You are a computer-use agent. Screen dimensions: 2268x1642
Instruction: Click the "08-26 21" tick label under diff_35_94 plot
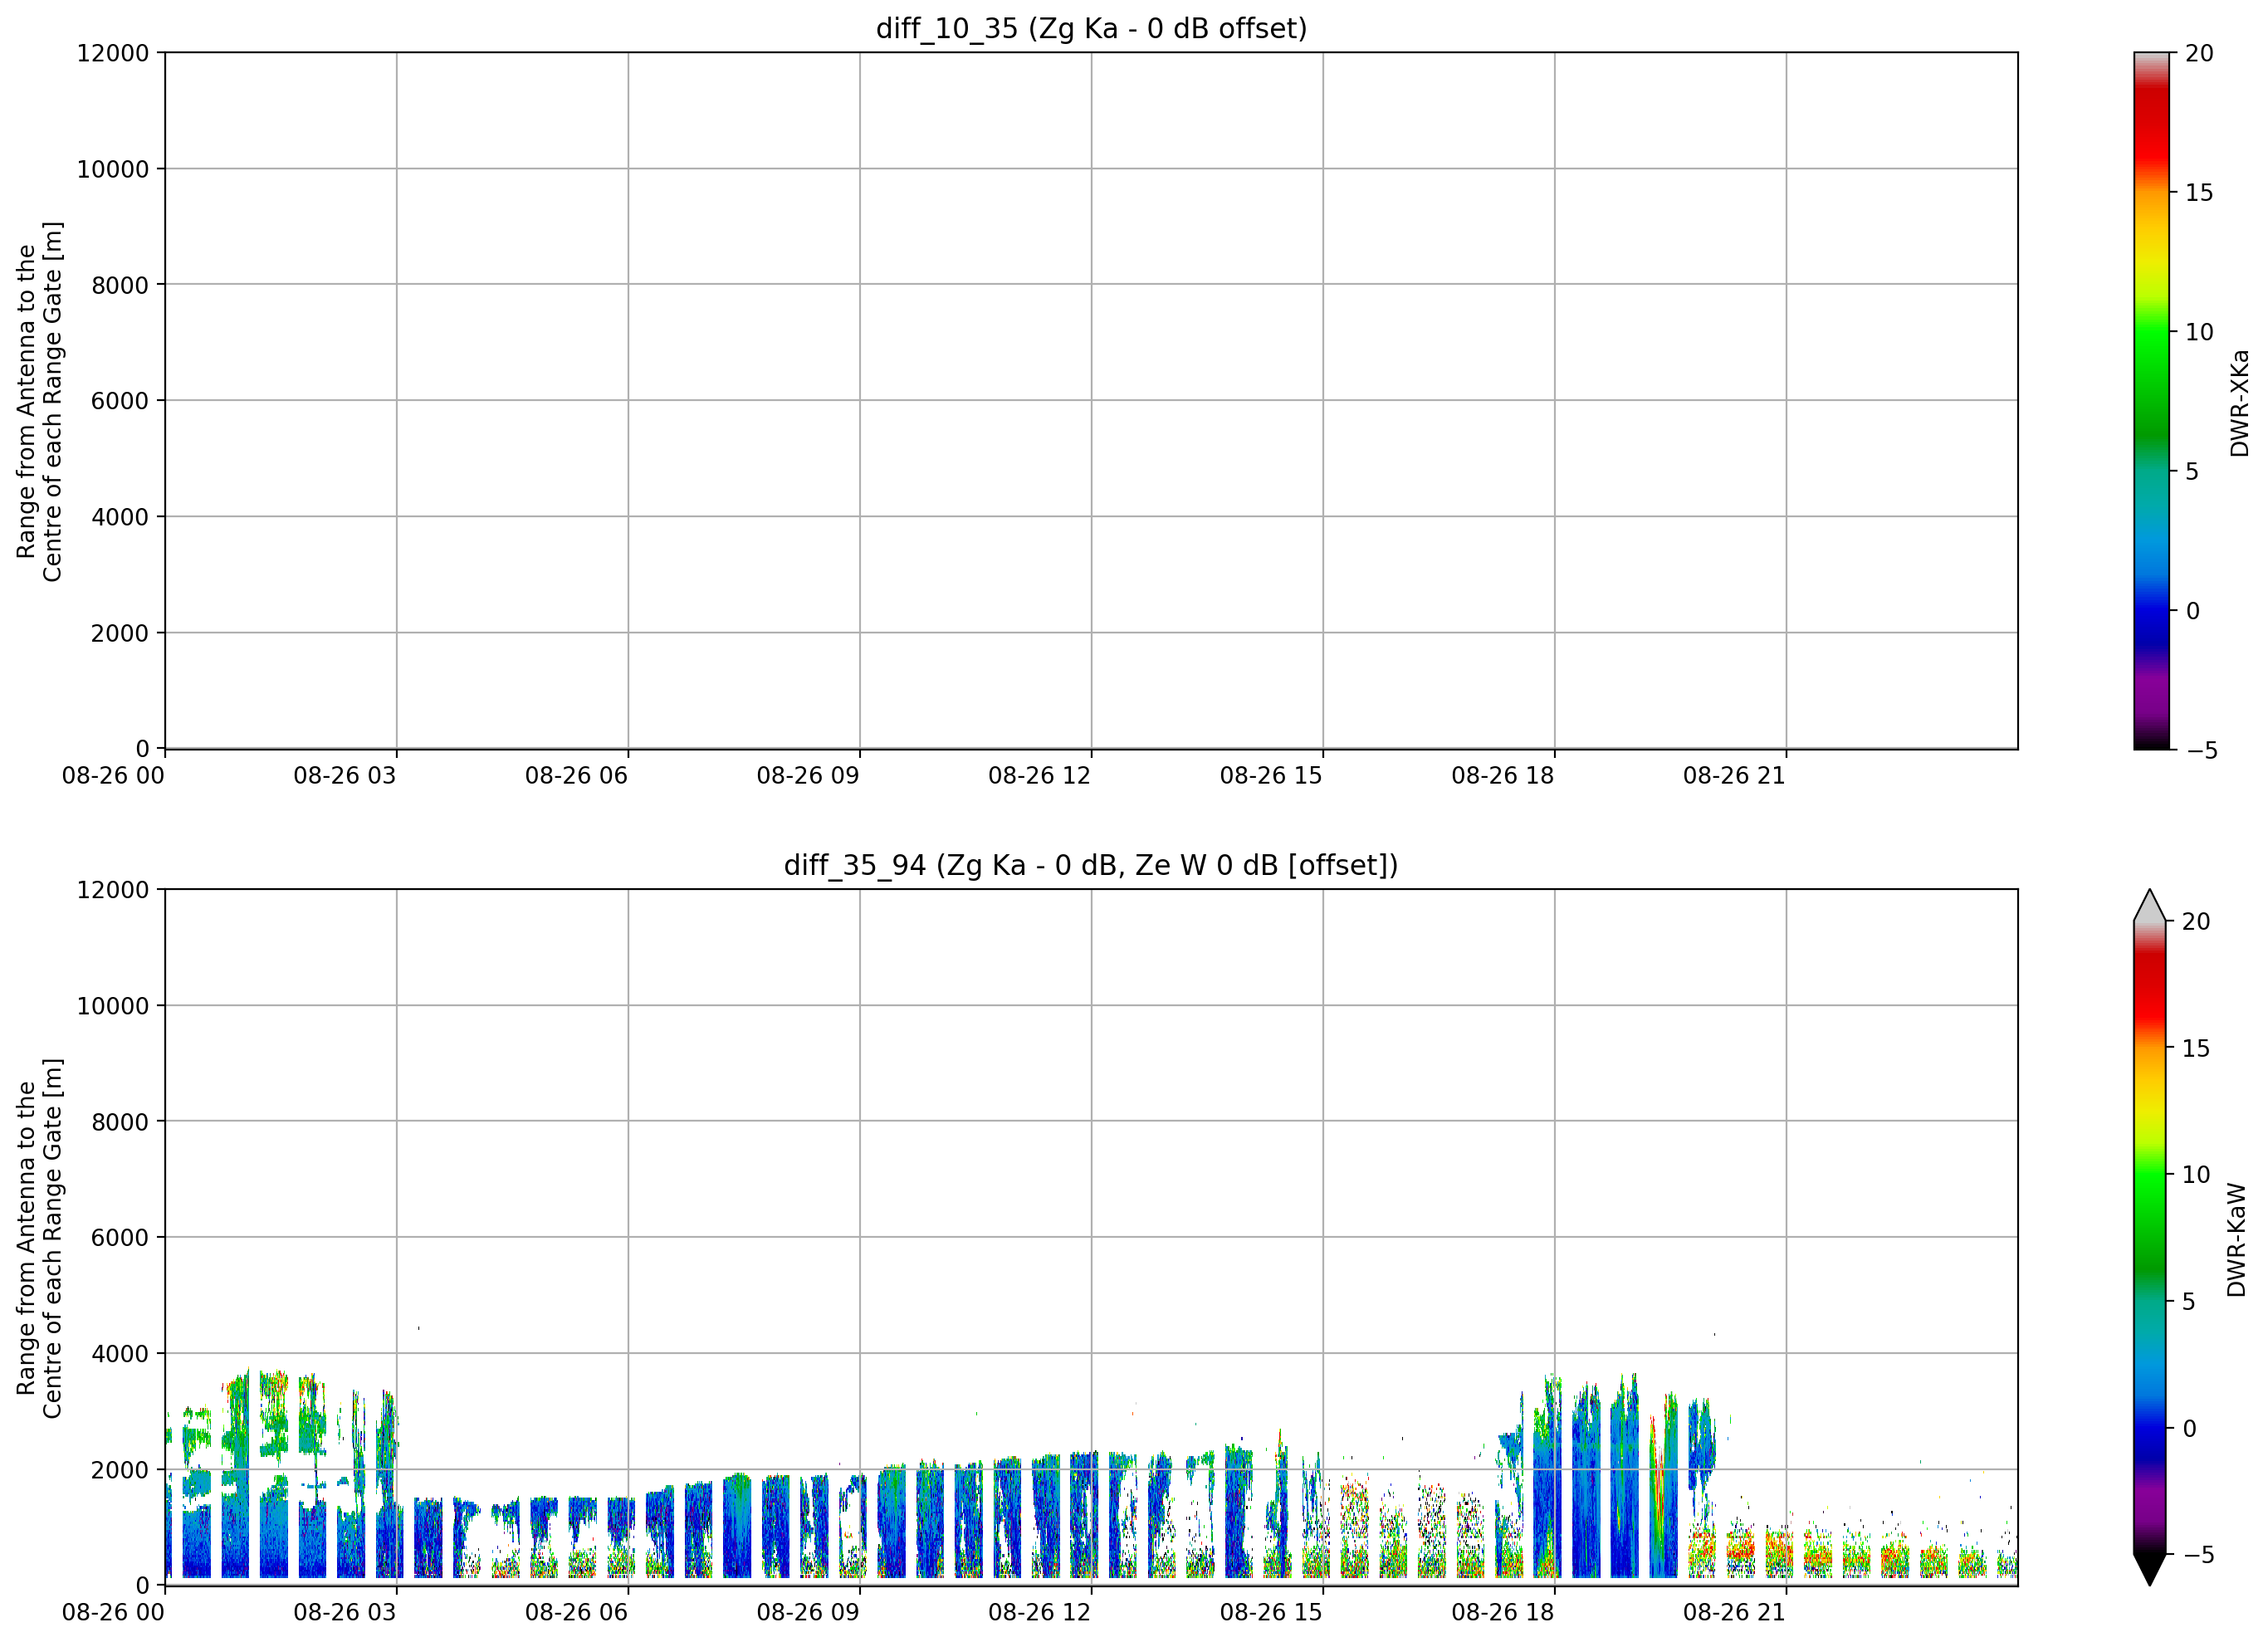1734,1613
